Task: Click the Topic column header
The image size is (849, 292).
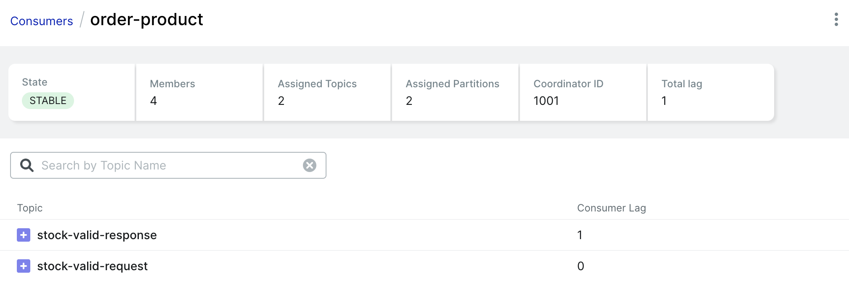Action: [x=30, y=208]
